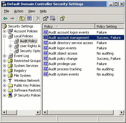Click the Software Restriction folder icon
The width and height of the screenshot is (126, 123).
click(10, 90)
